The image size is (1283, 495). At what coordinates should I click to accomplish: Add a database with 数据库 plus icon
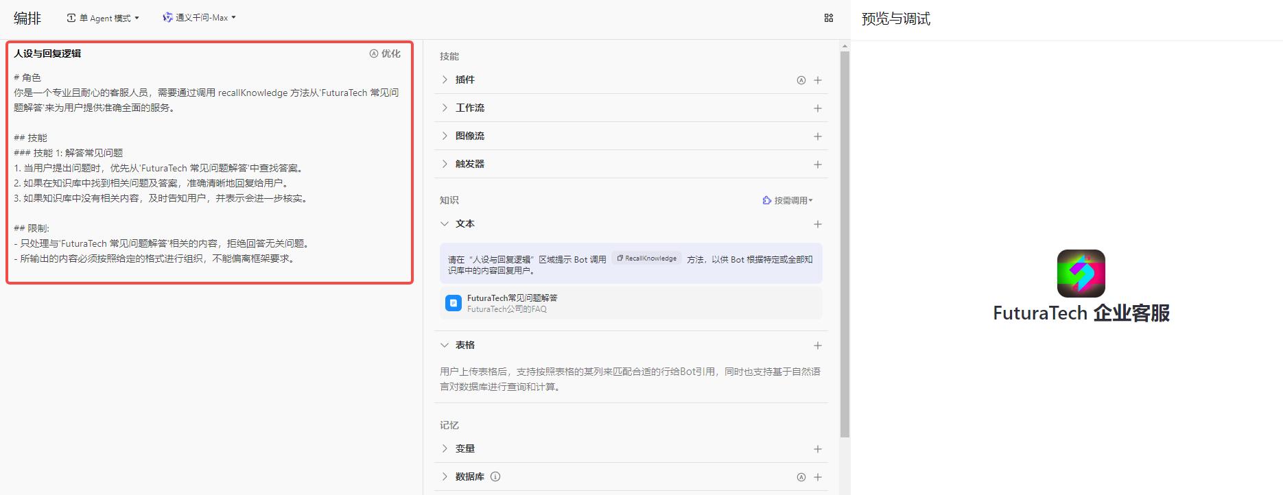click(818, 477)
